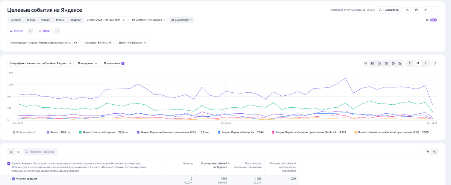The width and height of the screenshot is (451, 185).
Task: Click the Визиты filter button
Action: click(17, 31)
